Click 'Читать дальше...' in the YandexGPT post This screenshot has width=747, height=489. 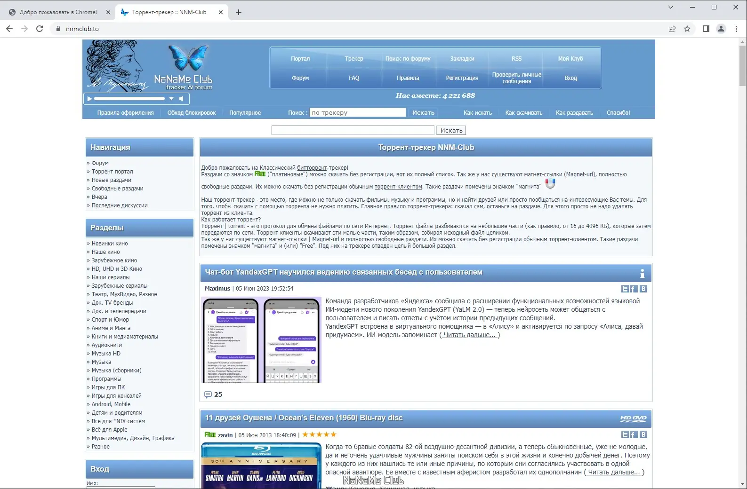click(x=470, y=335)
